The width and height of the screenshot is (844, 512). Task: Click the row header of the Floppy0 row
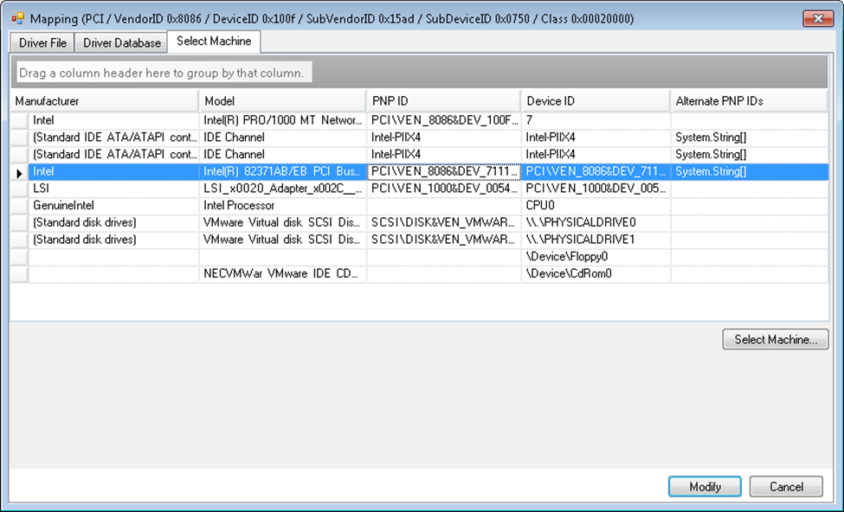19,257
